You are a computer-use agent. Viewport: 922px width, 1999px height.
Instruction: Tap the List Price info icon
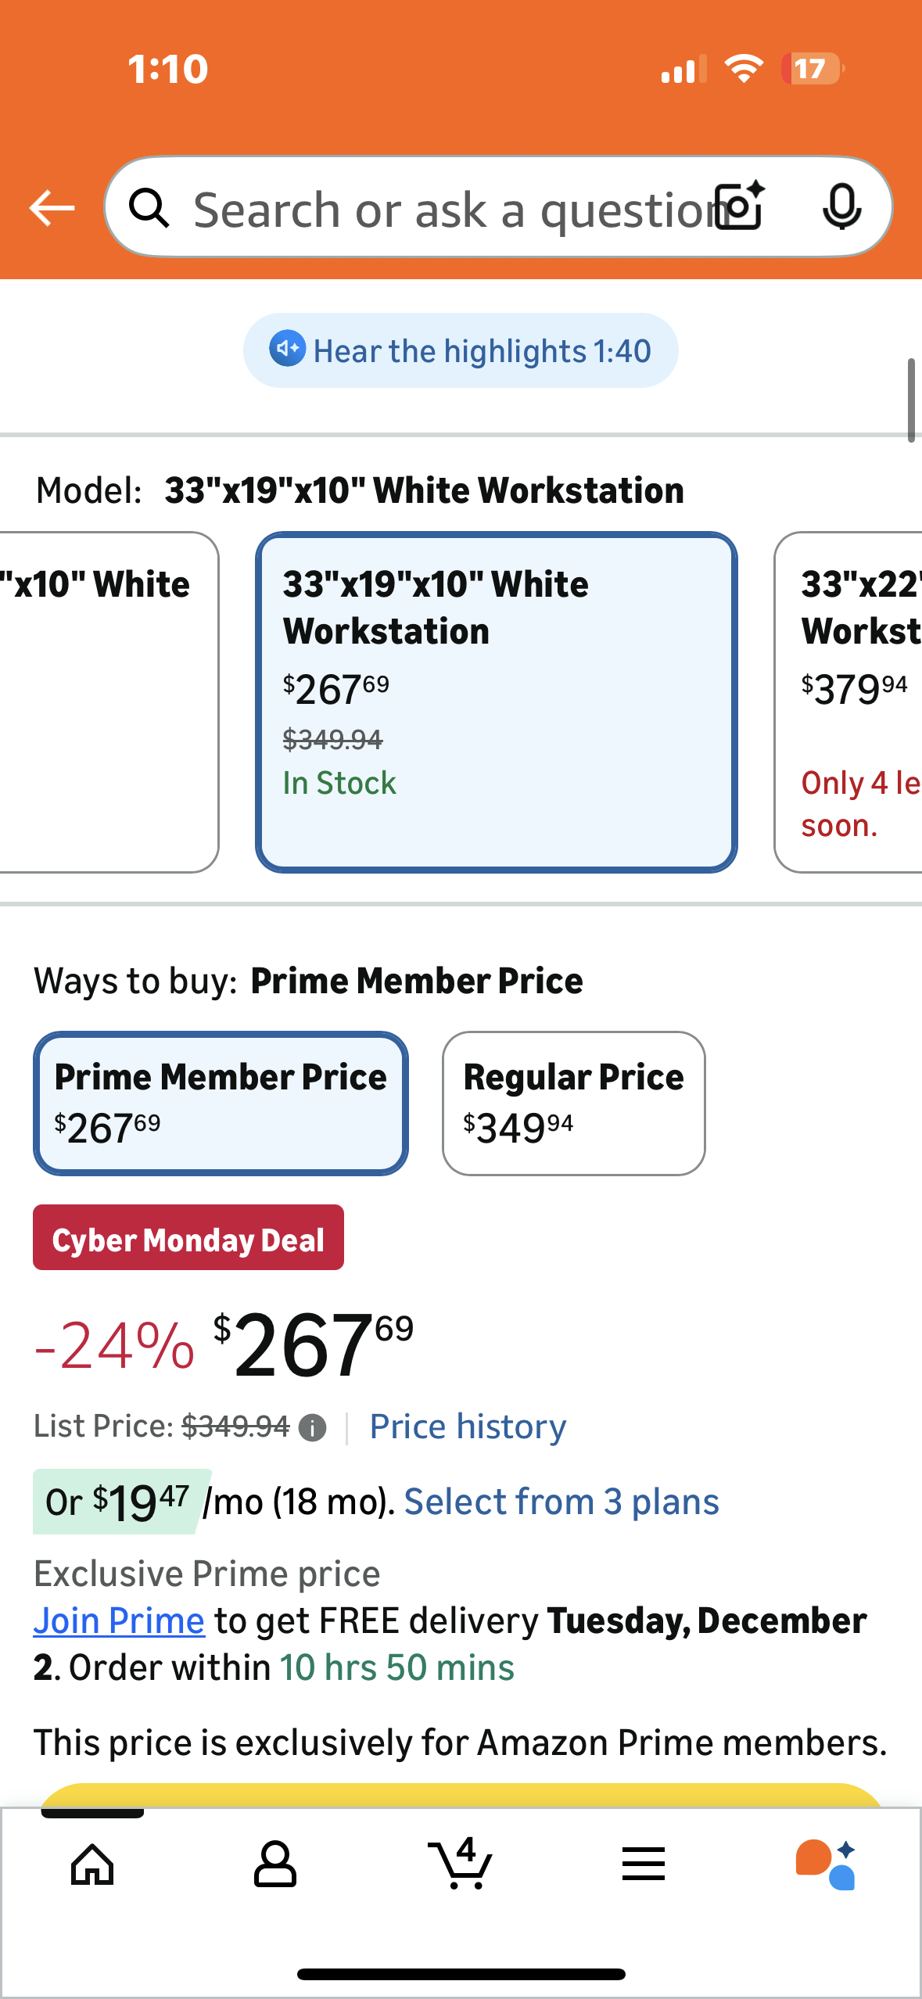click(313, 1428)
